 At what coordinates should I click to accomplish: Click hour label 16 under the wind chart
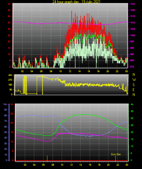pos(89,71)
